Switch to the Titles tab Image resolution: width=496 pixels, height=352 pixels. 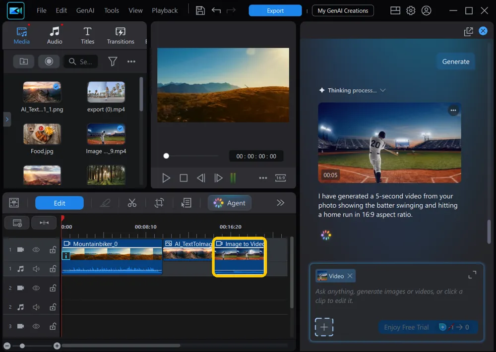[x=87, y=35]
